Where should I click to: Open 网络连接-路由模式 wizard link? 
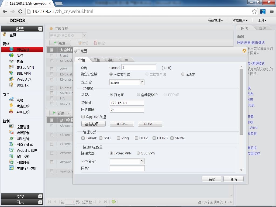251,43
